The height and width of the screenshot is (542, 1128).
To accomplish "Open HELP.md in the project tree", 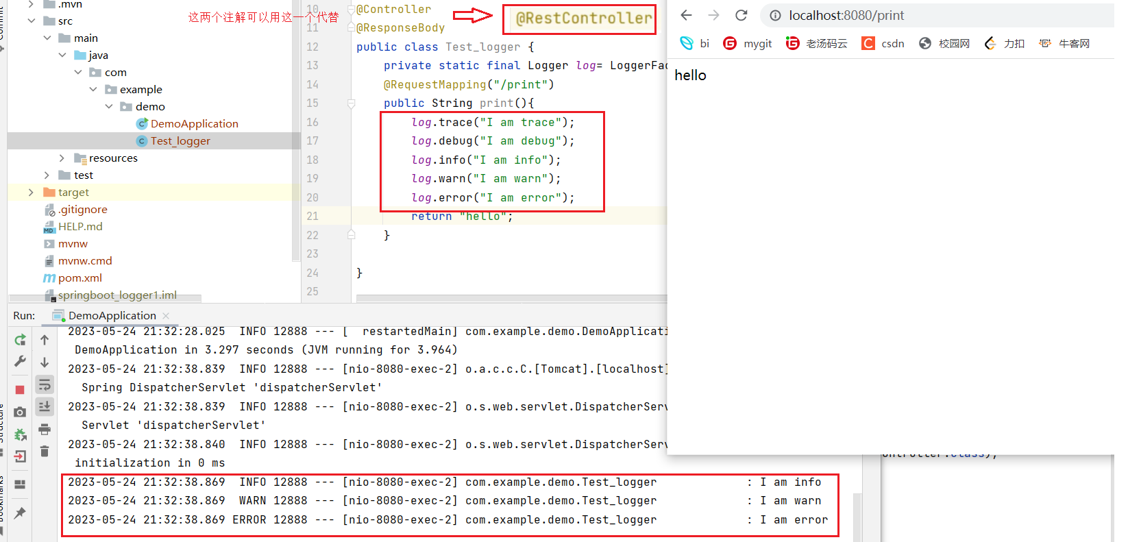I will [x=73, y=226].
